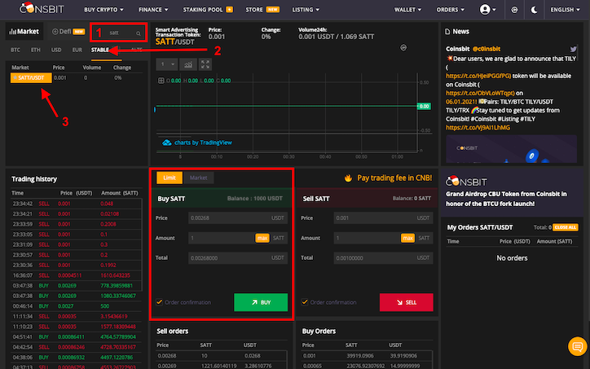Open Pay trading fee in CNB link
This screenshot has height=369, width=590.
pyautogui.click(x=394, y=178)
